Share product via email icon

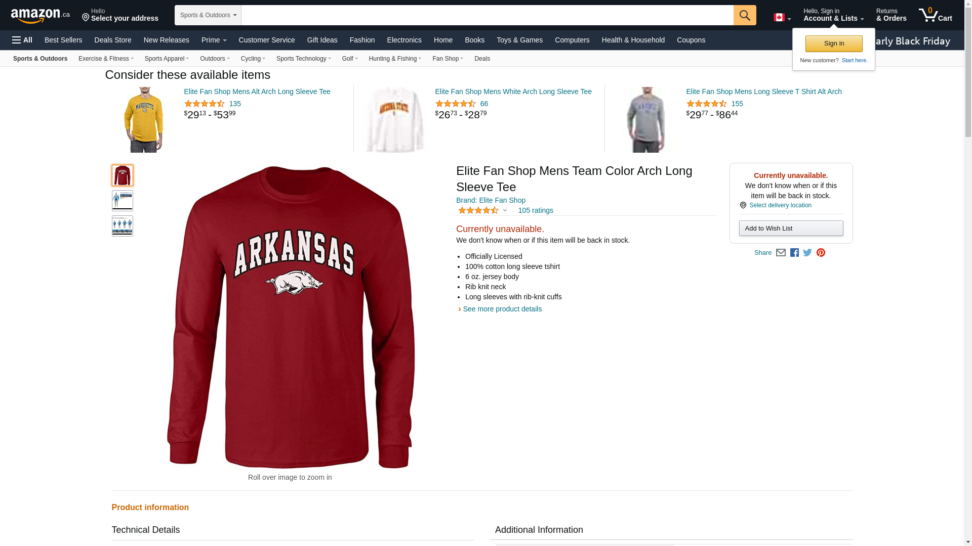(x=781, y=253)
